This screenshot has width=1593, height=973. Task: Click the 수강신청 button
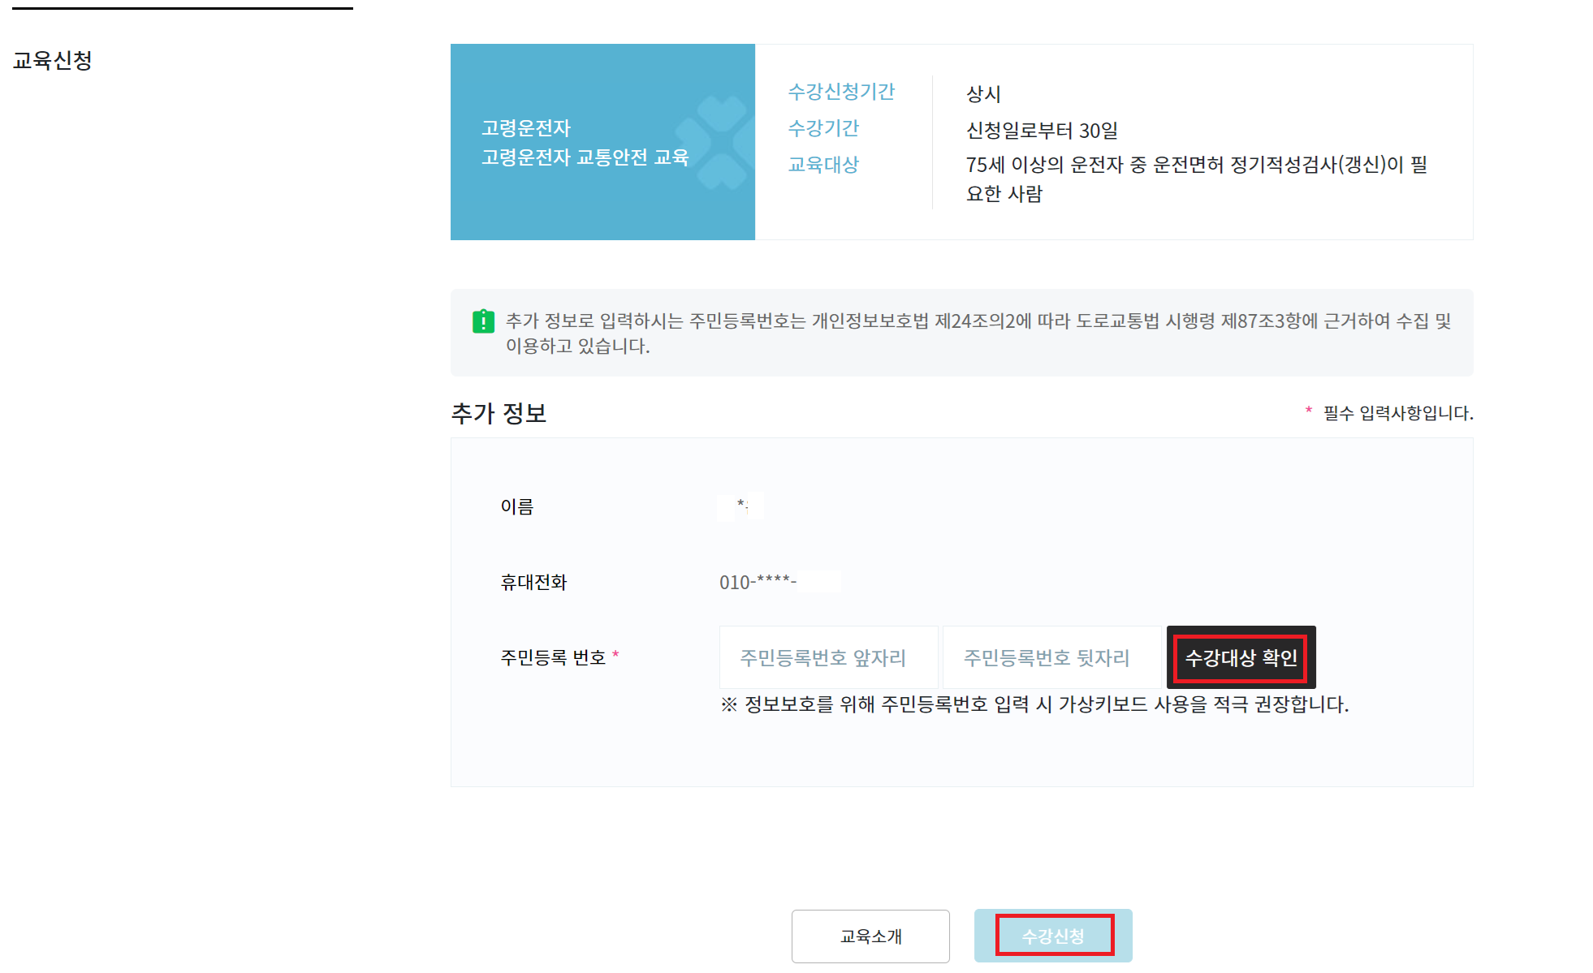[1053, 936]
